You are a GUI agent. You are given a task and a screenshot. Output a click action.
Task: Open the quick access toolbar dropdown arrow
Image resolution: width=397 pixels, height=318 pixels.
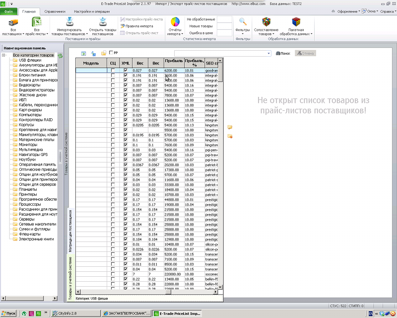11,4
